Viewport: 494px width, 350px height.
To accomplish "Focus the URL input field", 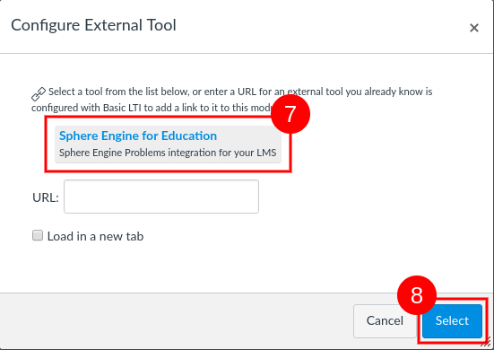I will tap(161, 197).
